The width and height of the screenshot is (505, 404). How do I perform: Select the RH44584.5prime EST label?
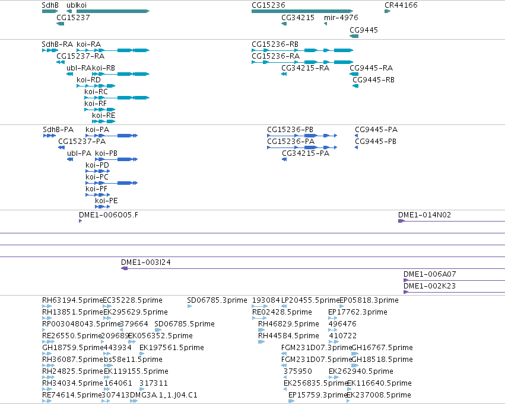(288, 336)
